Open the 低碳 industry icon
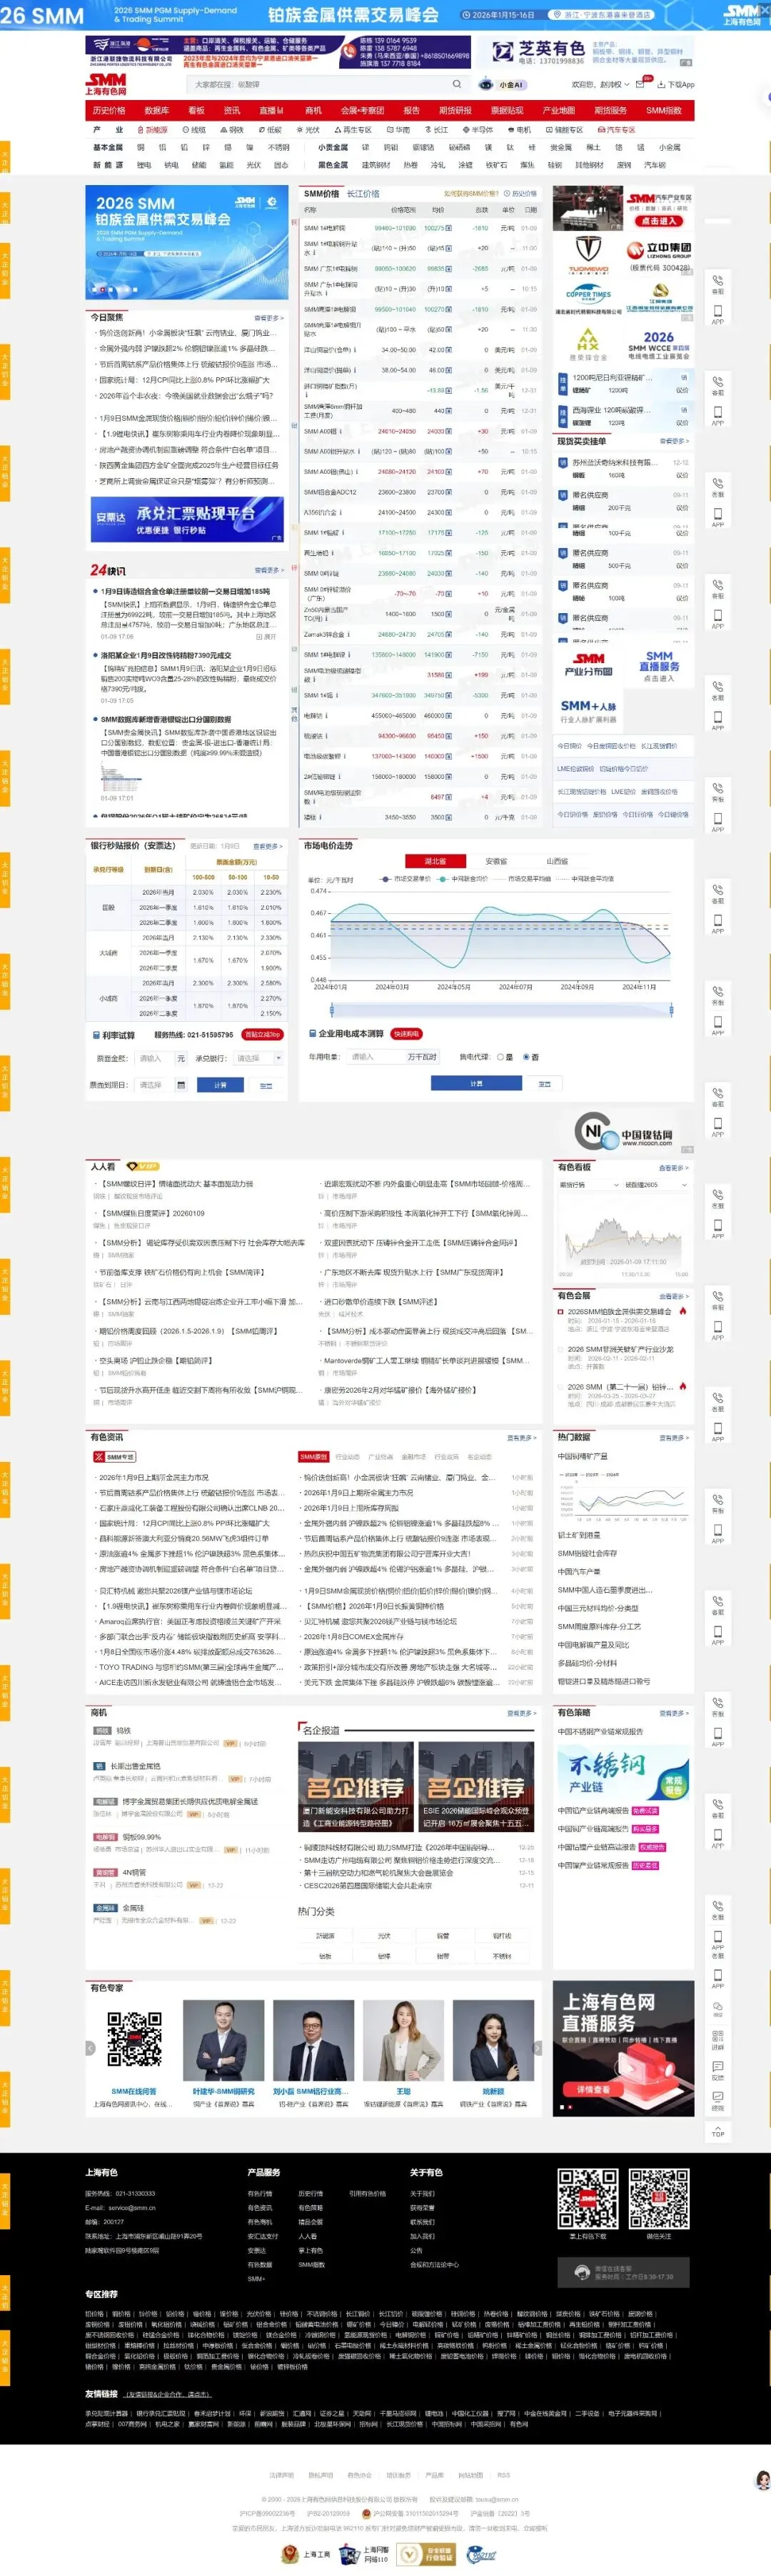771x2576 pixels. [262, 129]
